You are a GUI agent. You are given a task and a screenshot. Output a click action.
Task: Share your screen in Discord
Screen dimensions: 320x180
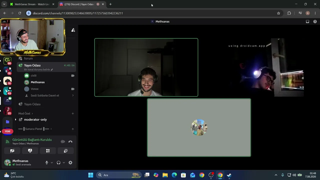pos(30,151)
